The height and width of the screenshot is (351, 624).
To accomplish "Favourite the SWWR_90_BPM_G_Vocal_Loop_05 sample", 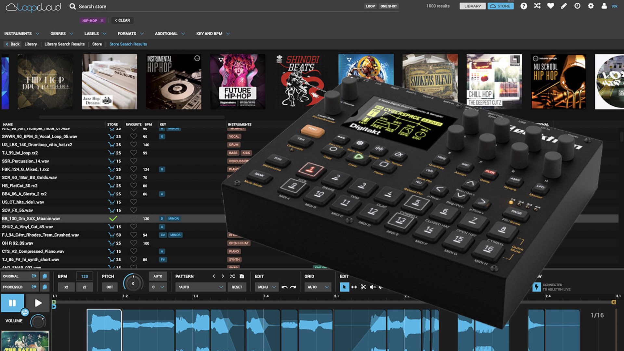I will [133, 136].
